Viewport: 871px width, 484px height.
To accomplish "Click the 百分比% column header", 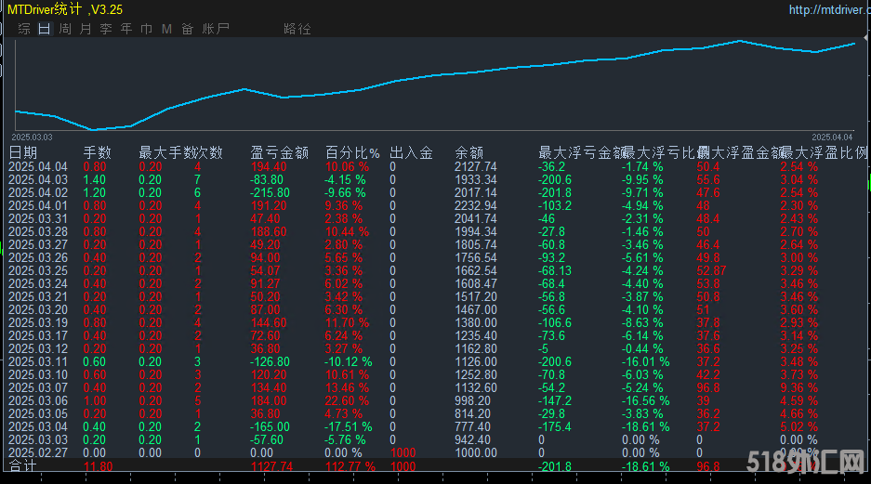I will [352, 152].
